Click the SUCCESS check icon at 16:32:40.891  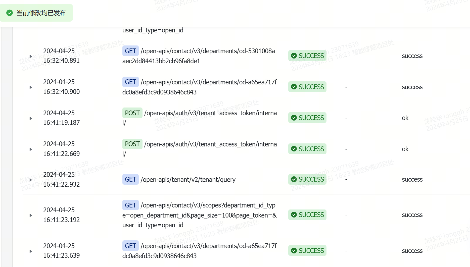coord(294,56)
